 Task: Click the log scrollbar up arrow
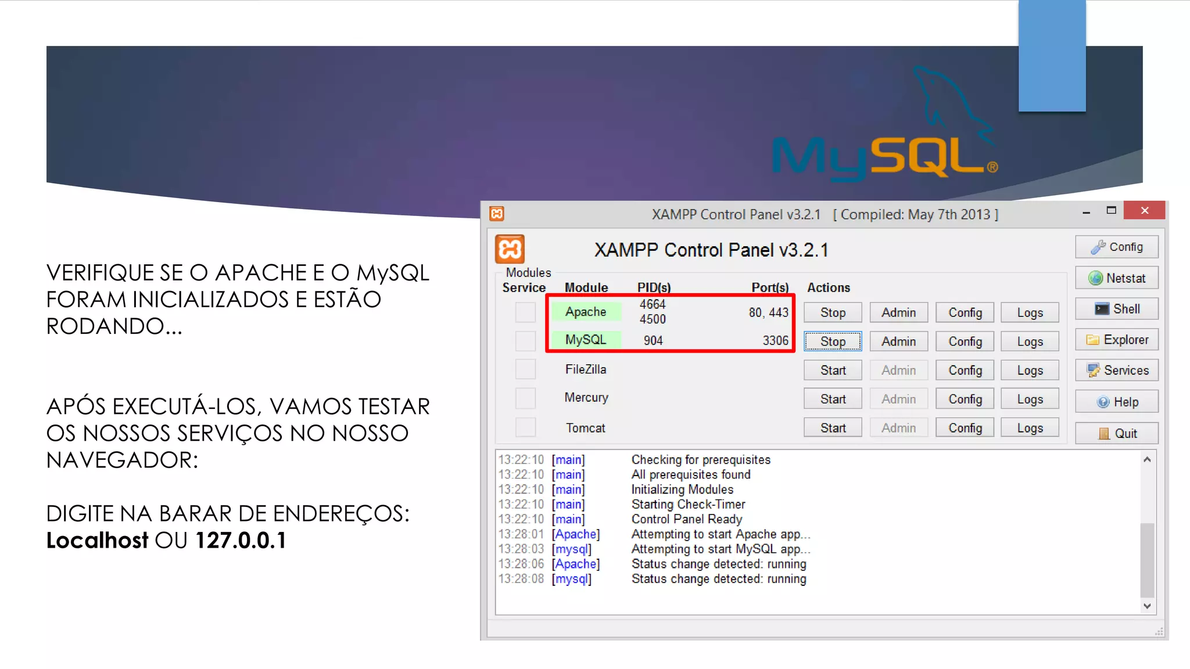(x=1147, y=459)
